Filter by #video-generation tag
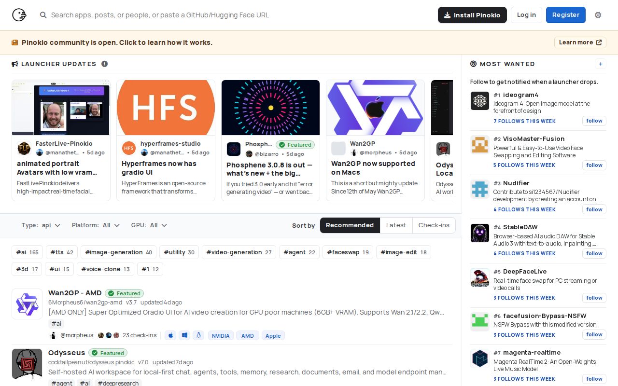The height and width of the screenshot is (386, 618). click(239, 252)
